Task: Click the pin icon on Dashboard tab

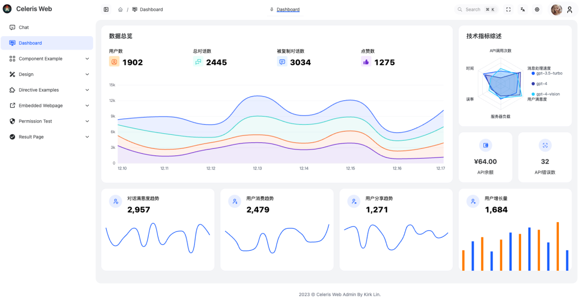Action: point(272,10)
